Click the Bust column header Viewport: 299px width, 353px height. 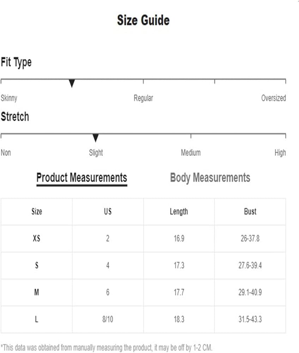pyautogui.click(x=250, y=211)
